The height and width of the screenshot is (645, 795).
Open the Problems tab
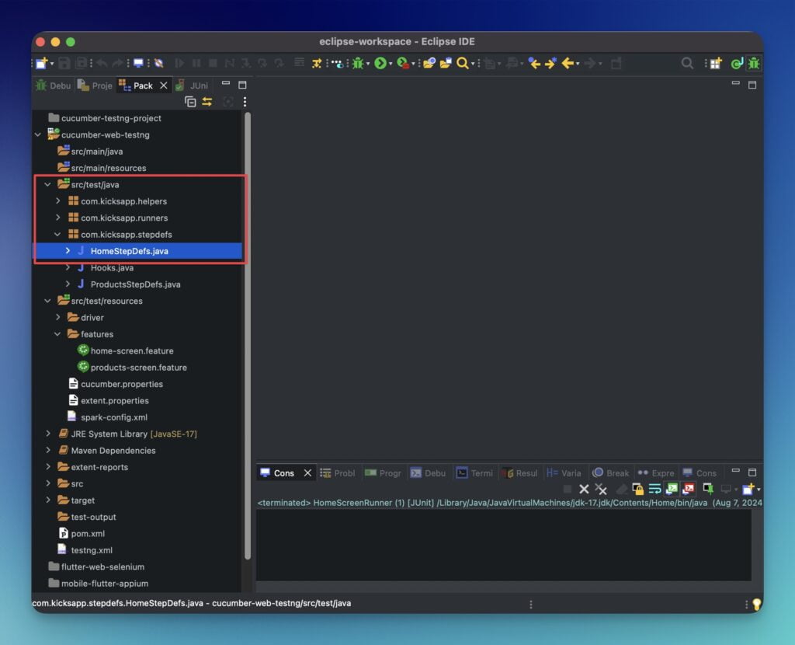338,473
